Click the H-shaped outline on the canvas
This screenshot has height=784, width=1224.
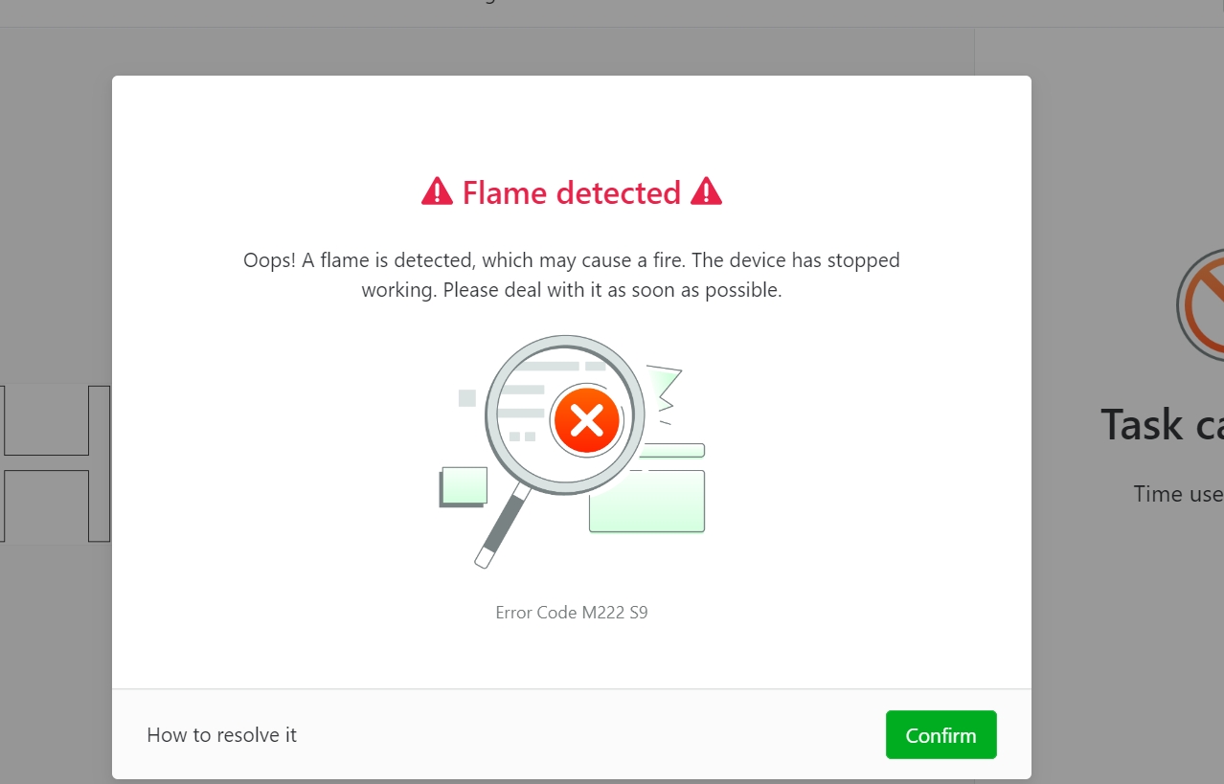(x=55, y=464)
